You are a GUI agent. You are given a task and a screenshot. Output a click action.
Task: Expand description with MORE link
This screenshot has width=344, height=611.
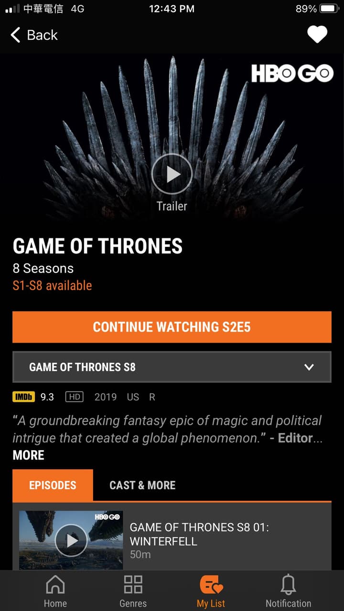point(28,455)
